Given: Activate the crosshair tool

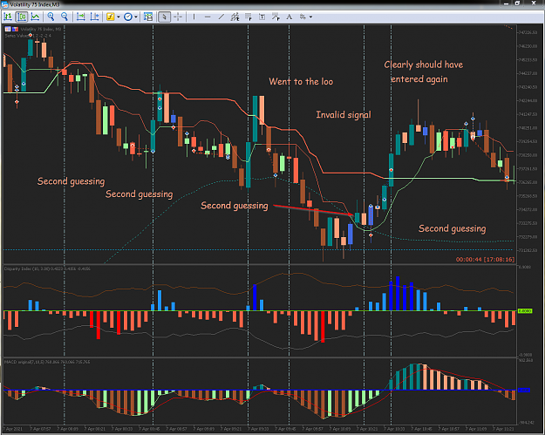Looking at the screenshot, I should [178, 17].
